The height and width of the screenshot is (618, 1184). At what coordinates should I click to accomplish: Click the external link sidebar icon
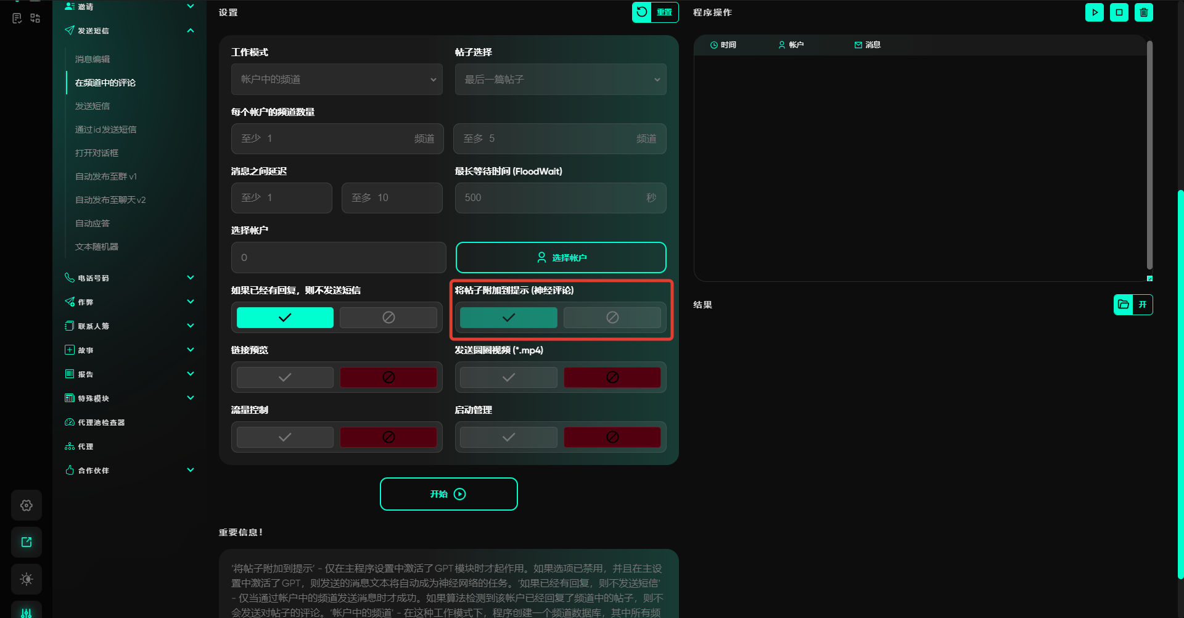27,542
